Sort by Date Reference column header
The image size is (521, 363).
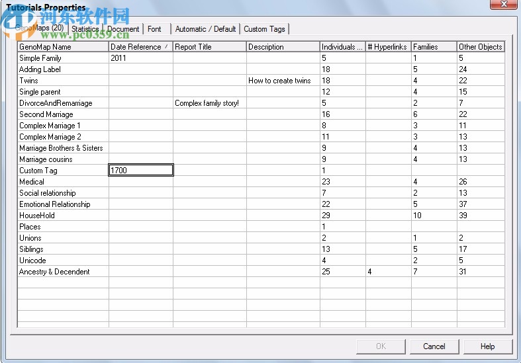140,47
